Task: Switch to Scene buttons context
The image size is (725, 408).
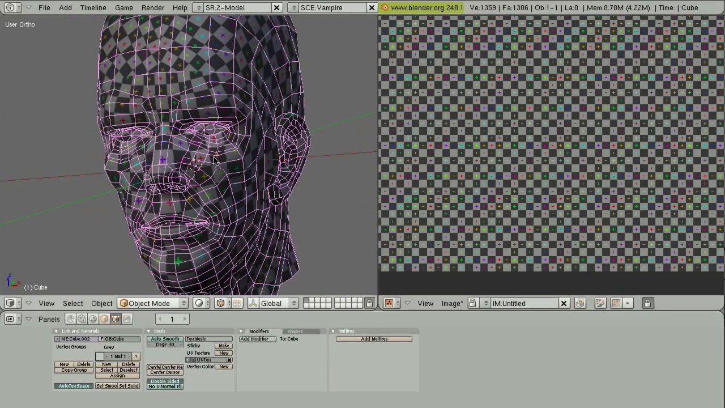Action: click(x=127, y=319)
